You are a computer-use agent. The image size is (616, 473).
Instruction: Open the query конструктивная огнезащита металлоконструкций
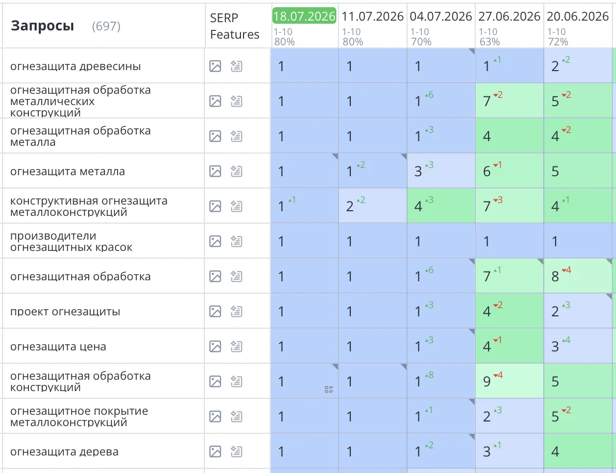click(x=89, y=206)
